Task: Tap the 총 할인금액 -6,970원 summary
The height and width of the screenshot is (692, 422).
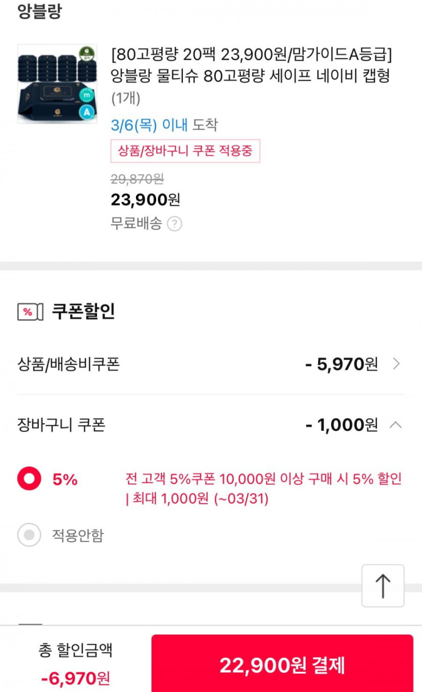Action: point(76,664)
